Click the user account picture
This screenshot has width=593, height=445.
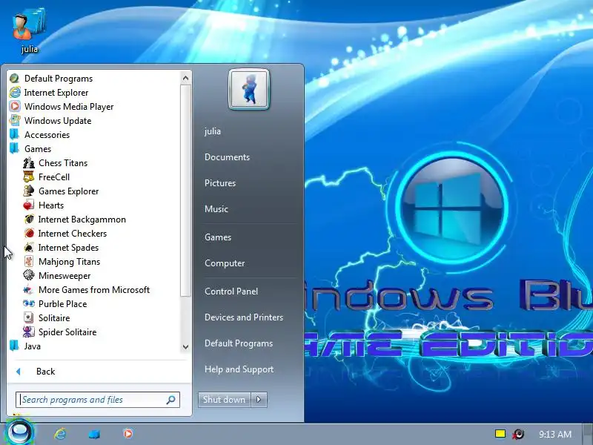pos(249,89)
